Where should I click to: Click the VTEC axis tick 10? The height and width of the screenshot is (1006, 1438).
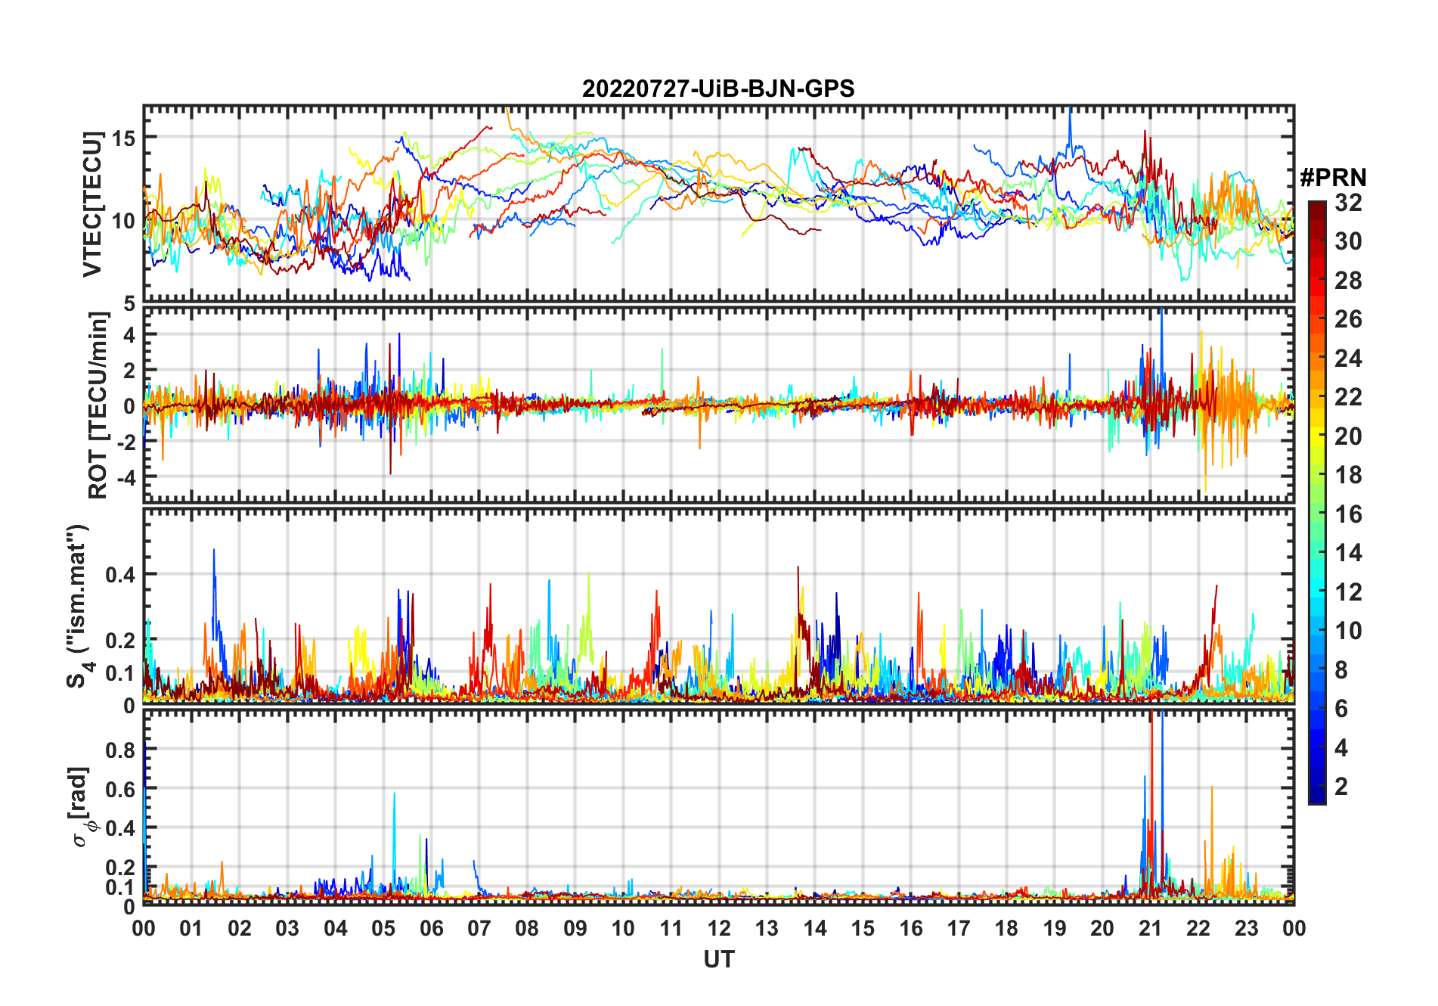123,221
